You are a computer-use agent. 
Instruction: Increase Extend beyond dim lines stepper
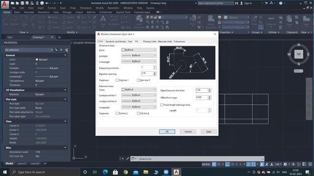click(209, 89)
